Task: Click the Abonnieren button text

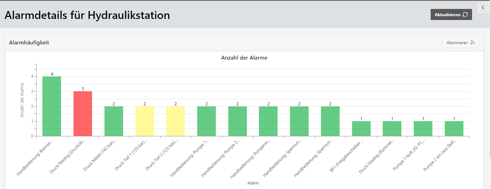Action: click(457, 43)
